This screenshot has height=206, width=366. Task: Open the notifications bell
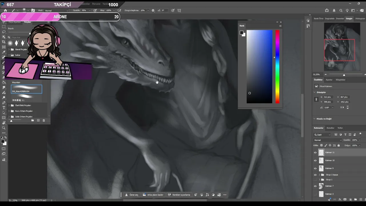pos(334,10)
